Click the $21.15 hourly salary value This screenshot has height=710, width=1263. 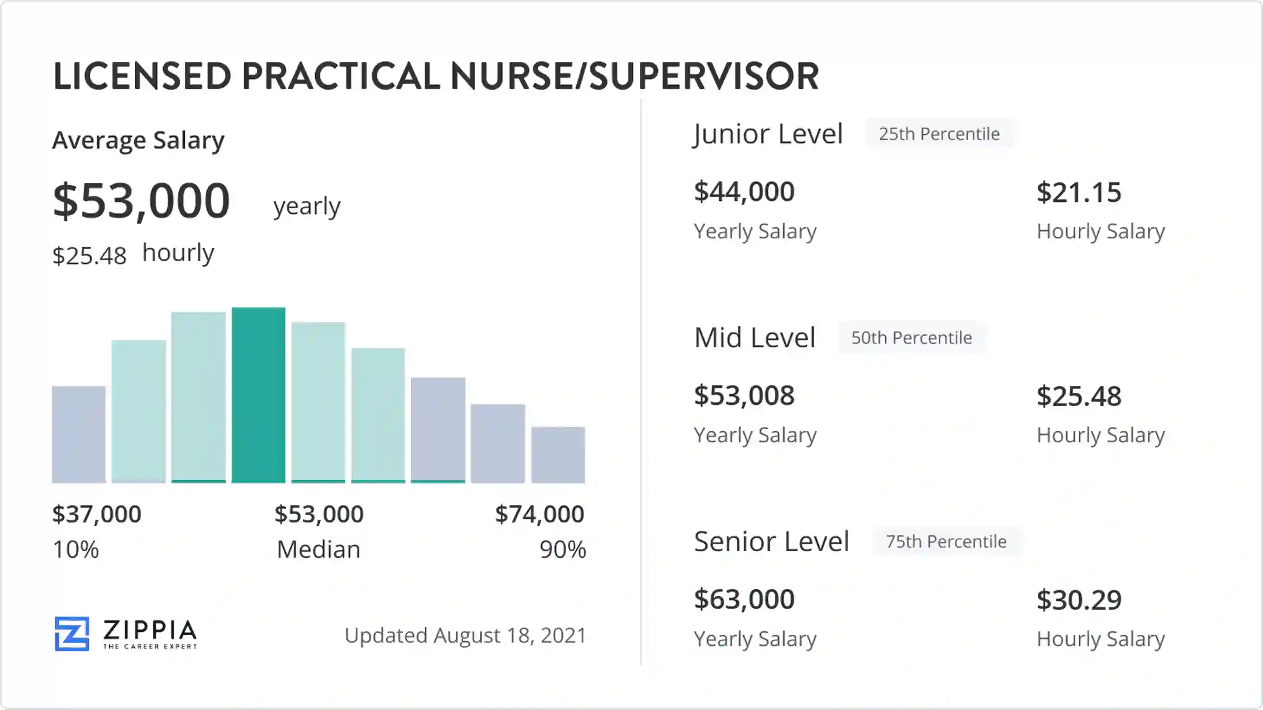coord(1079,192)
